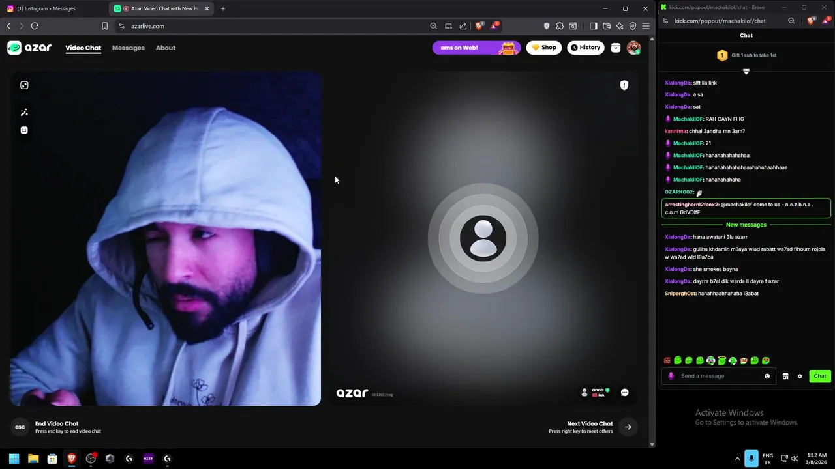This screenshot has height=469, width=835.
Task: Close the Azar Video Chat browser tab
Action: [x=207, y=8]
